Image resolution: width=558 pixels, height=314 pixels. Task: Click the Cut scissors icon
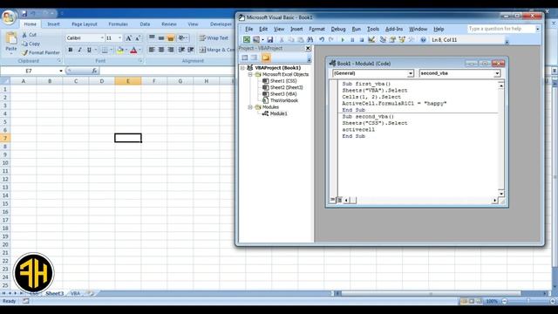24,35
